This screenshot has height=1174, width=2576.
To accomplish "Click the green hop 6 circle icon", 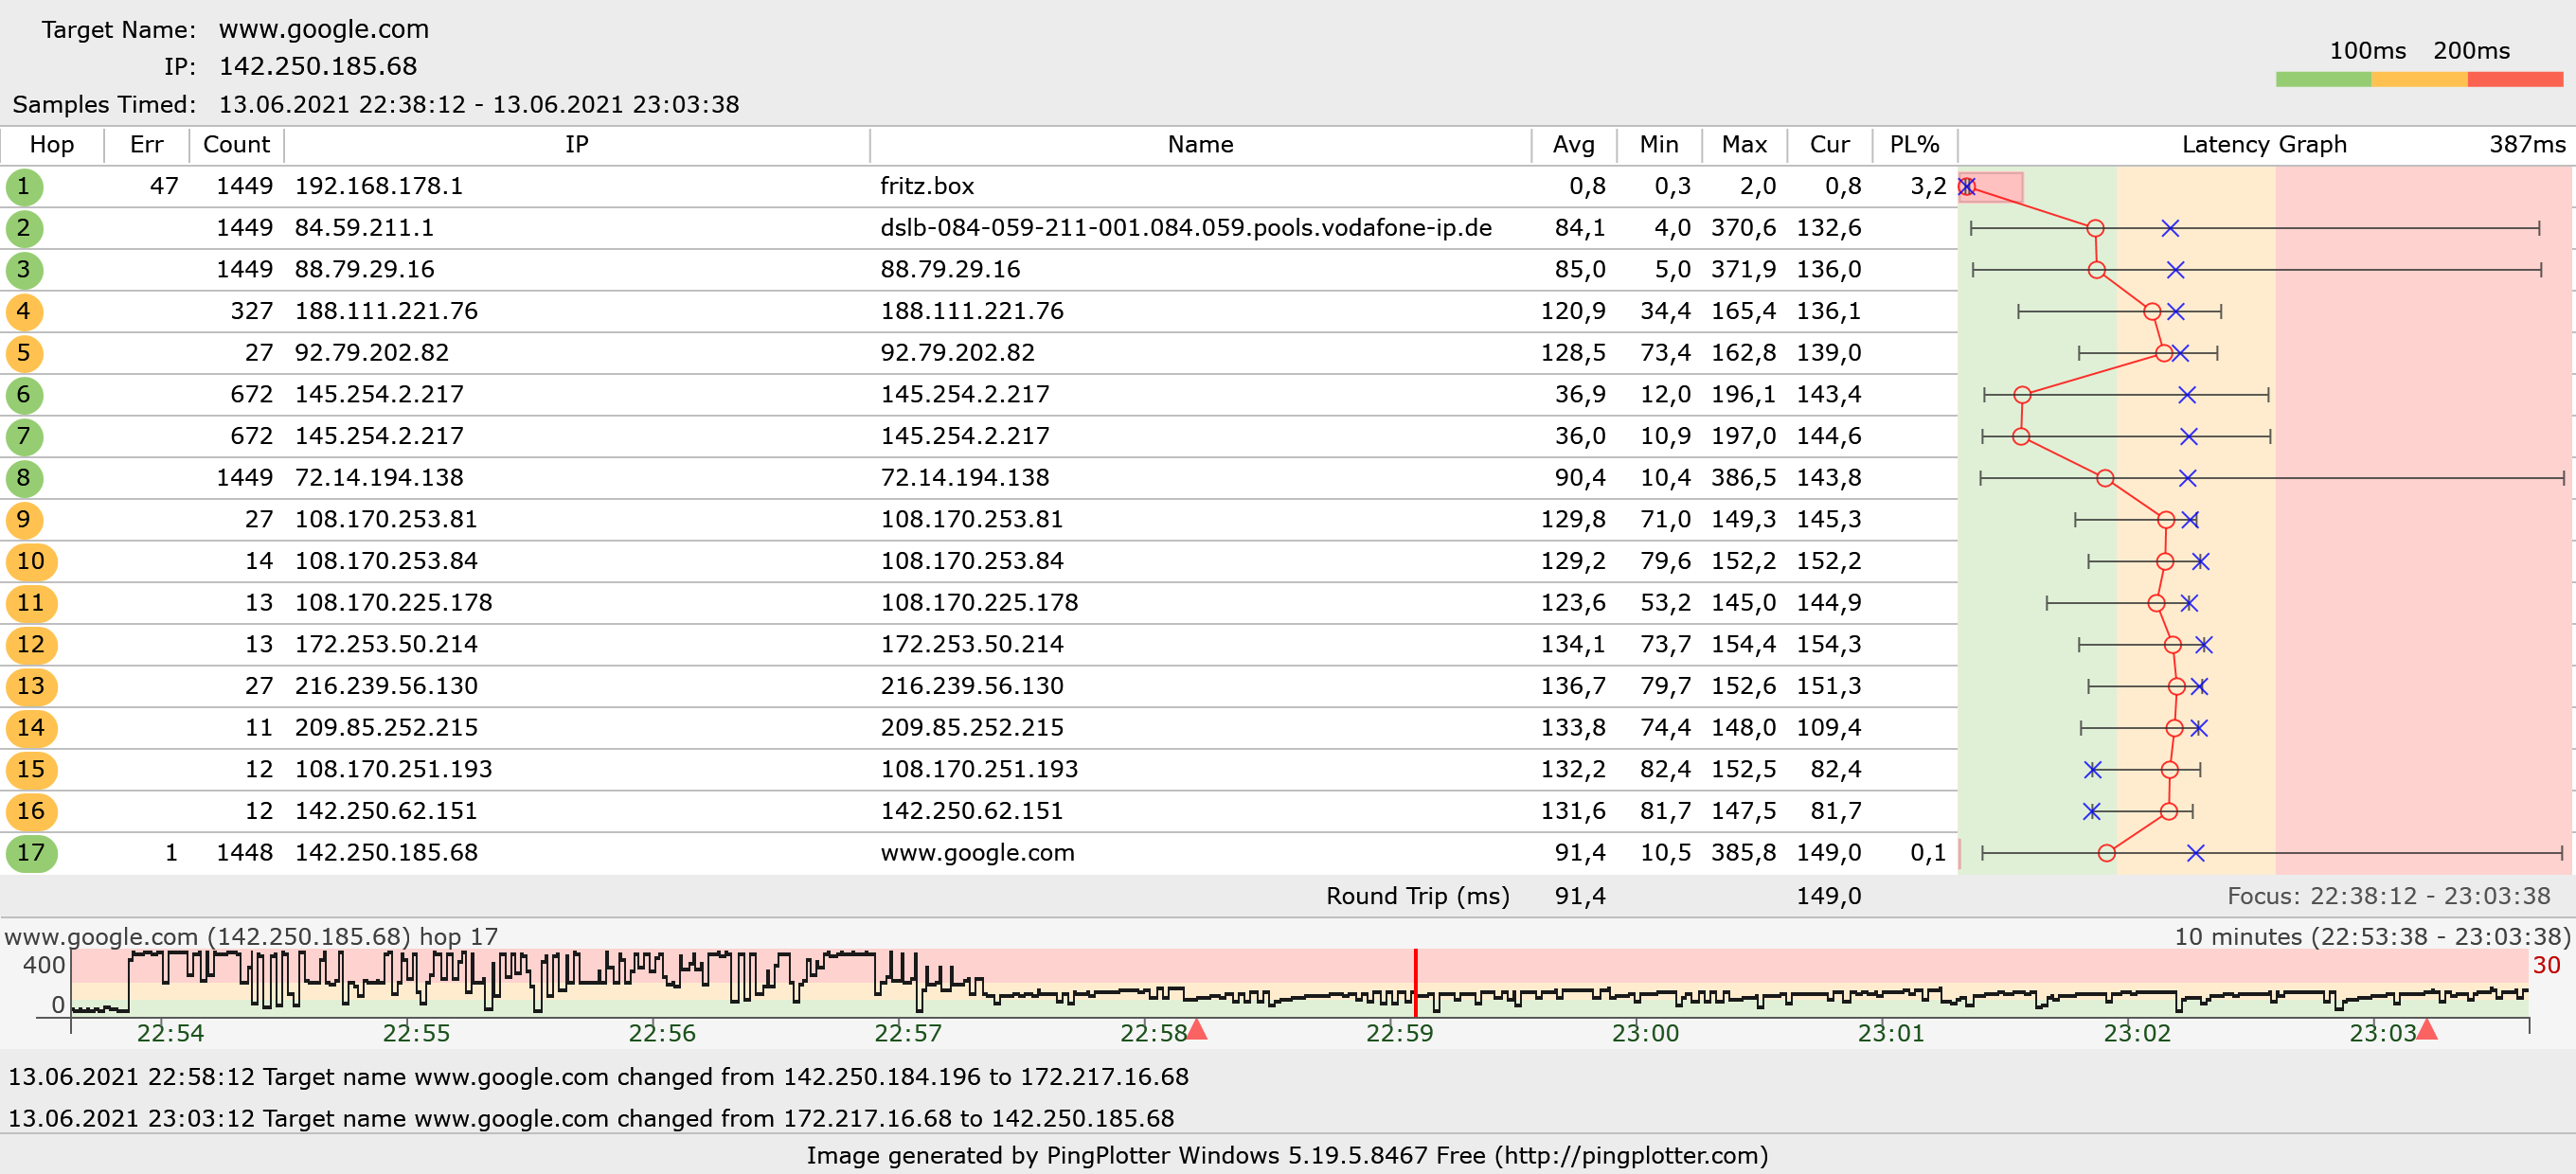I will [24, 395].
